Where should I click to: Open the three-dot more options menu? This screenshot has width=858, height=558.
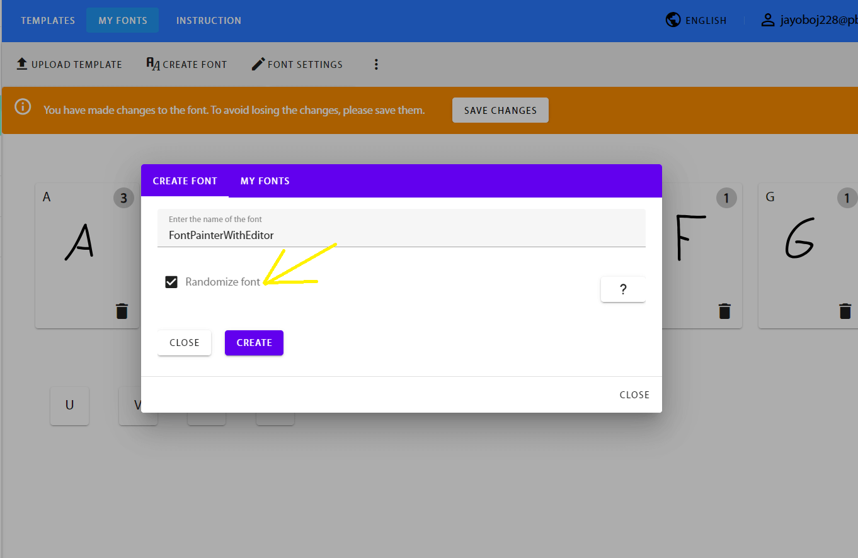coord(376,64)
